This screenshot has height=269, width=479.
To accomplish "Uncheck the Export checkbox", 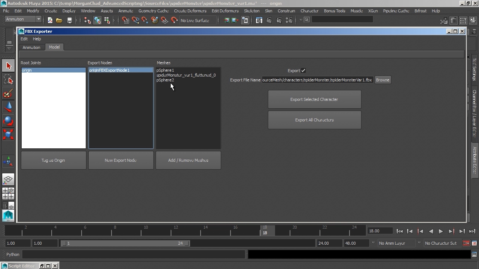I will (x=303, y=71).
